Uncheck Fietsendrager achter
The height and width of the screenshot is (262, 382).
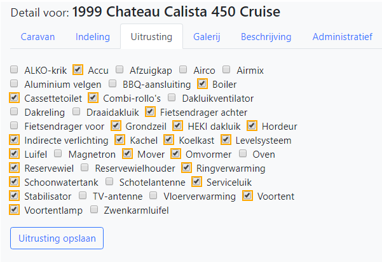(x=150, y=112)
